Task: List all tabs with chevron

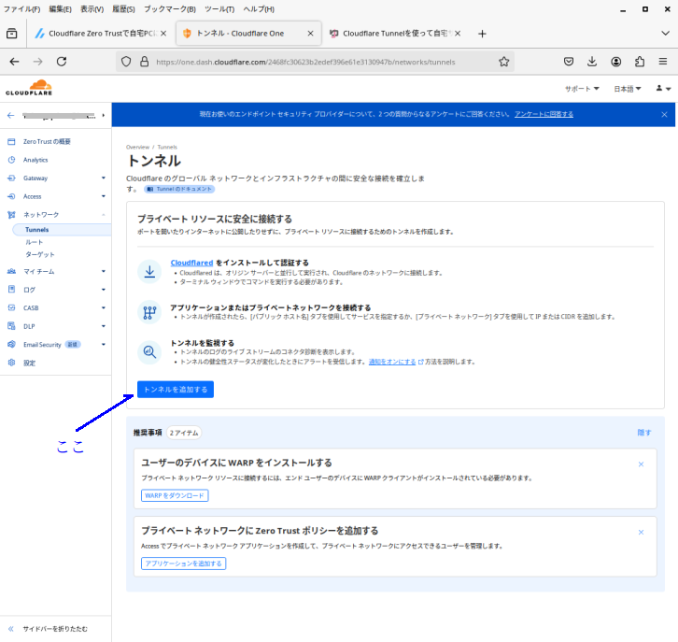Action: [x=665, y=34]
